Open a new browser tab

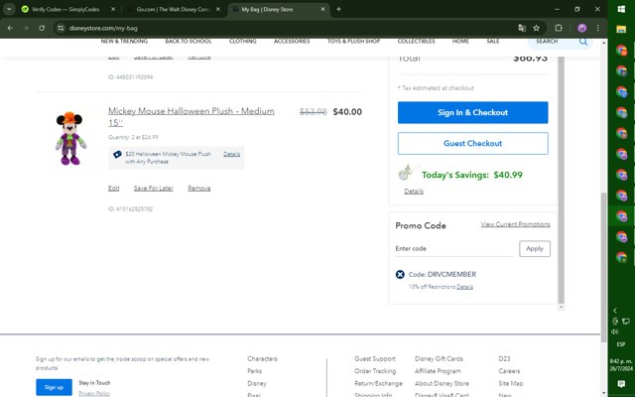338,9
